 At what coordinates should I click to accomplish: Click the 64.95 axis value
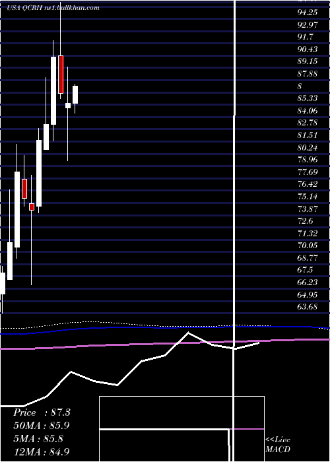307,294
